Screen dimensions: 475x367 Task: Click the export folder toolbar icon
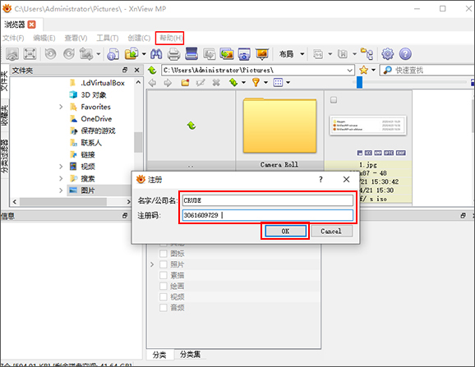(x=131, y=54)
